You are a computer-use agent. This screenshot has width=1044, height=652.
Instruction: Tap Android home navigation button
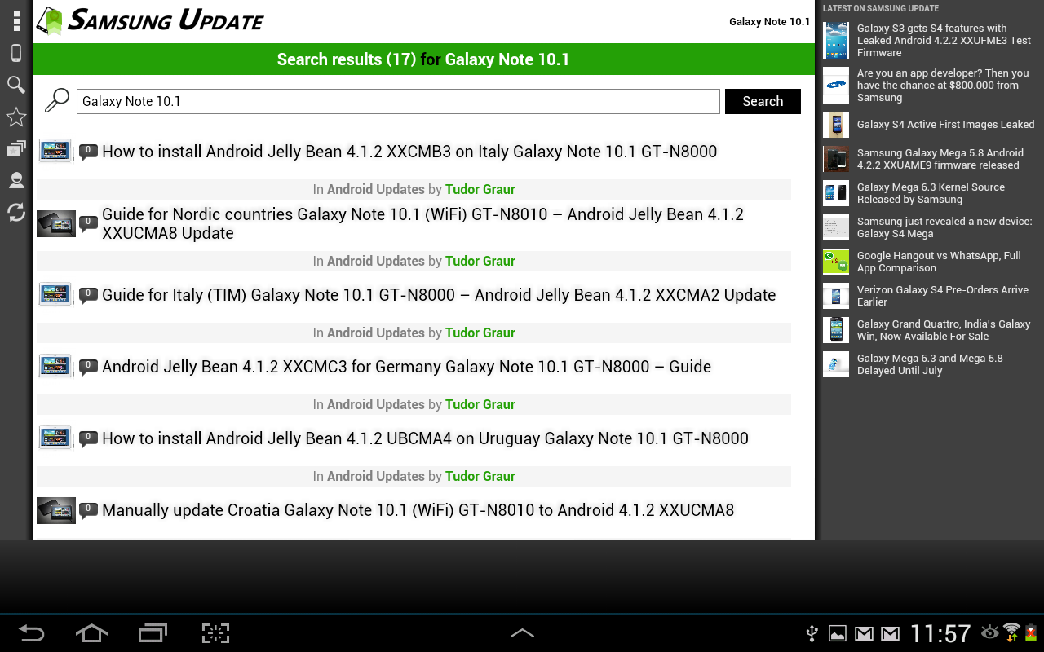pos(91,633)
